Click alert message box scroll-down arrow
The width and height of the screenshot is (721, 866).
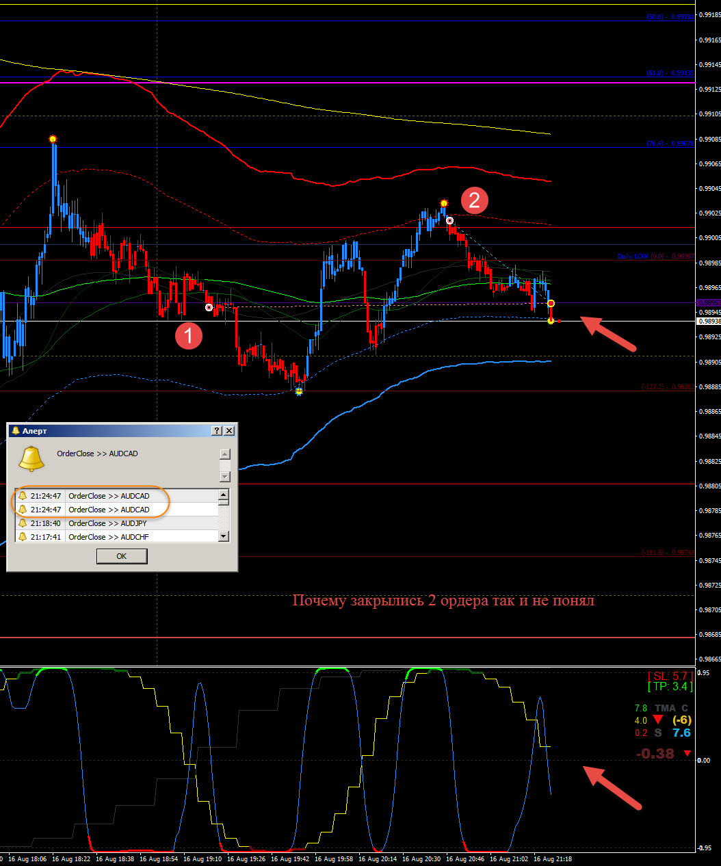pyautogui.click(x=225, y=477)
